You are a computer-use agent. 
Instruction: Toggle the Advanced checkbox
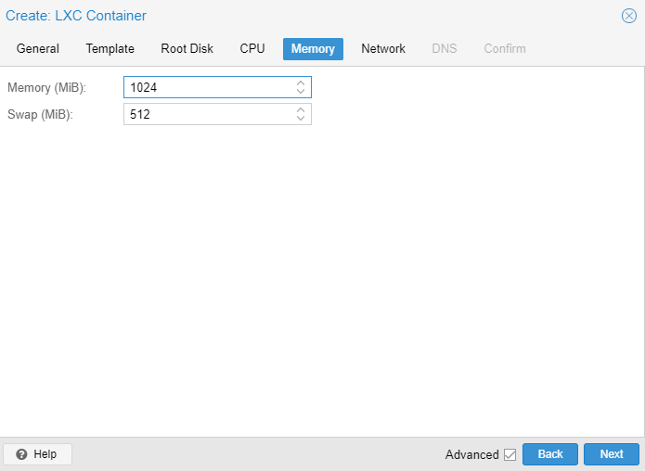pyautogui.click(x=510, y=454)
